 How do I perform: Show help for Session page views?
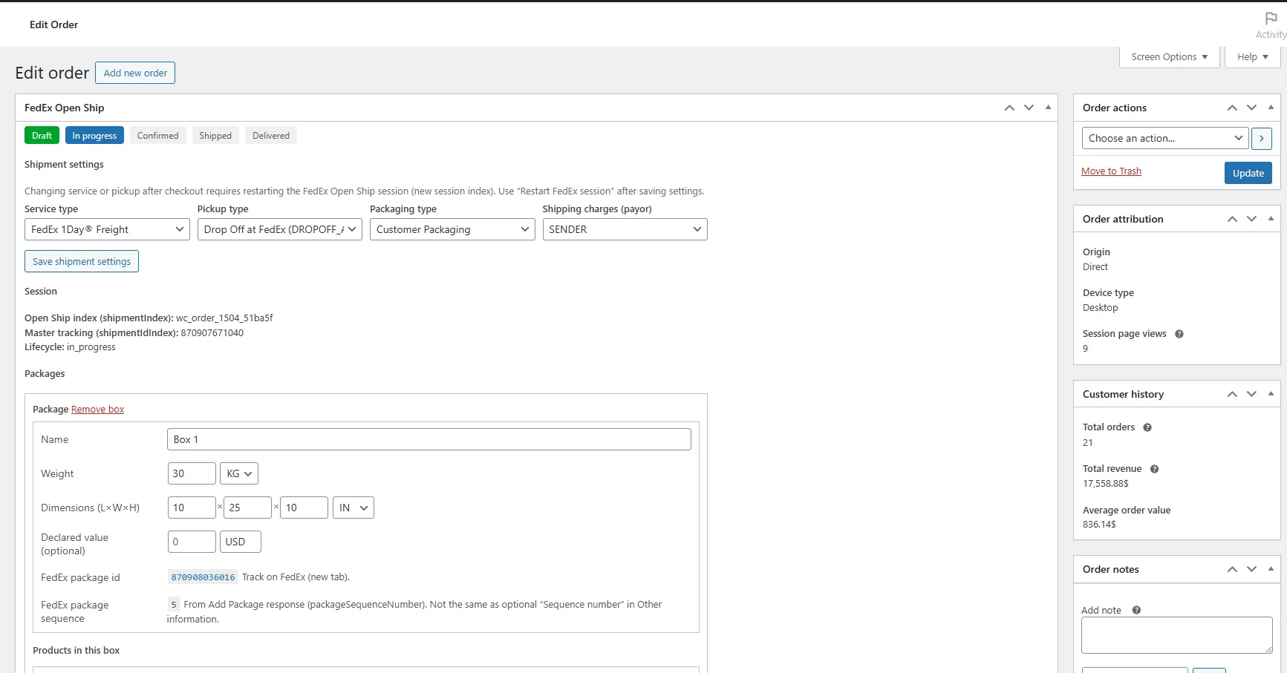[x=1179, y=334]
